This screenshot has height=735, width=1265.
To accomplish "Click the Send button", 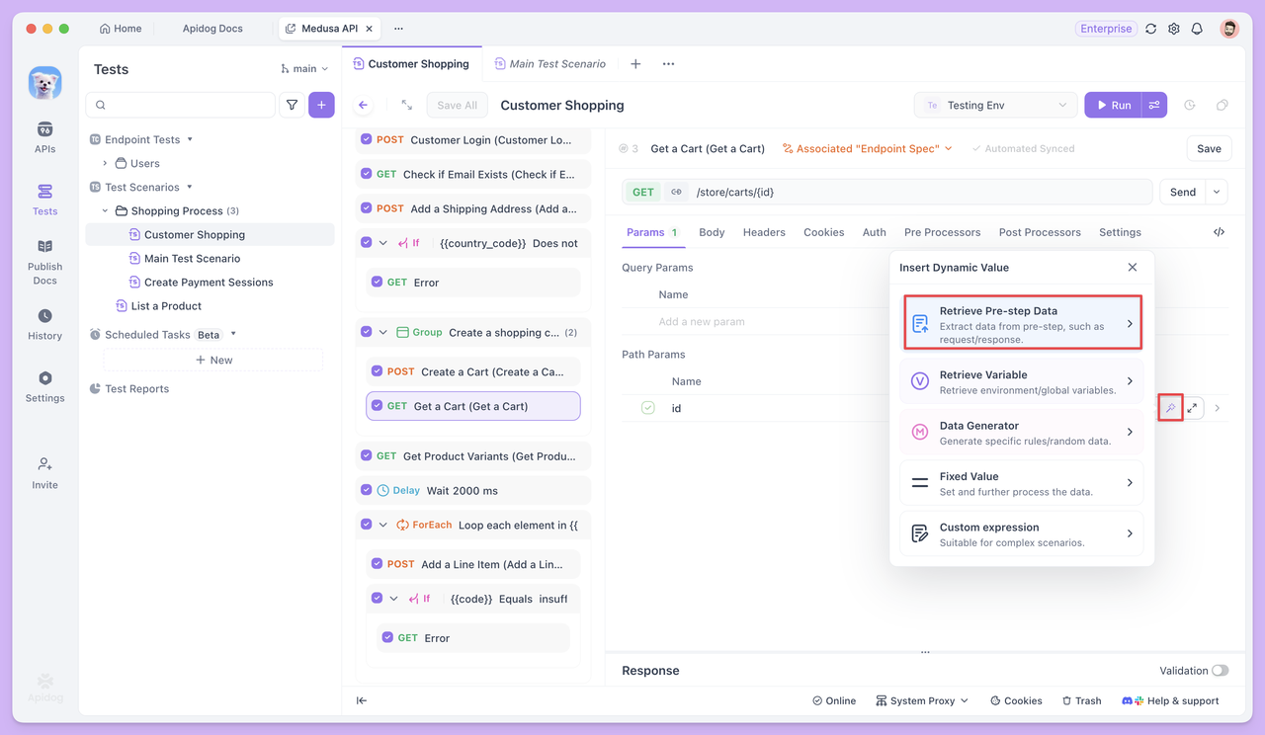I will click(1182, 192).
